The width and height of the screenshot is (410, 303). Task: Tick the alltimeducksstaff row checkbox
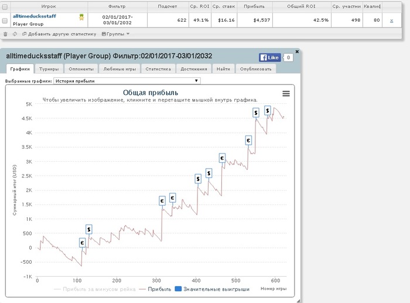click(5, 21)
